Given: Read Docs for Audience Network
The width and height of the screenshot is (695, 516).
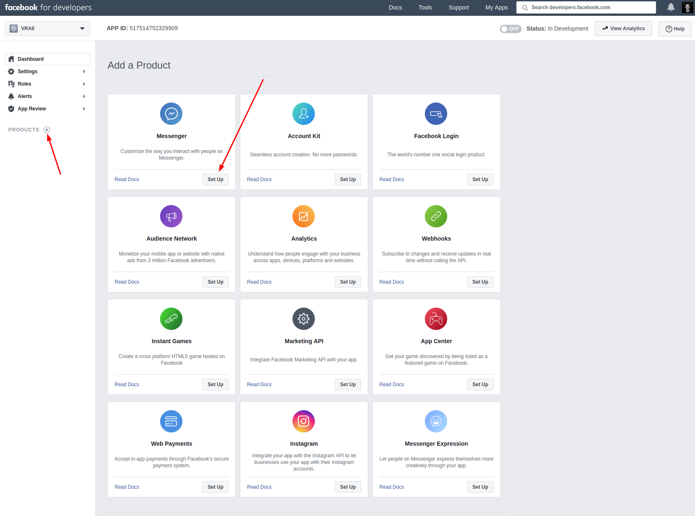Looking at the screenshot, I should [x=127, y=282].
